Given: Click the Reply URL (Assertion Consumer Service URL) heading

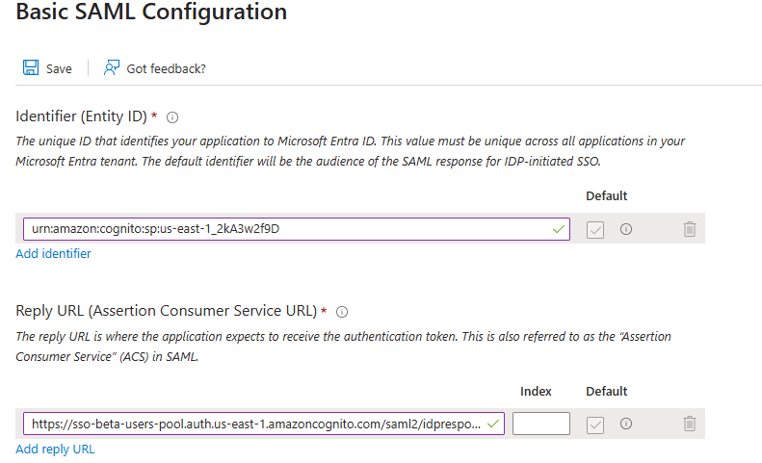Looking at the screenshot, I should [x=167, y=311].
